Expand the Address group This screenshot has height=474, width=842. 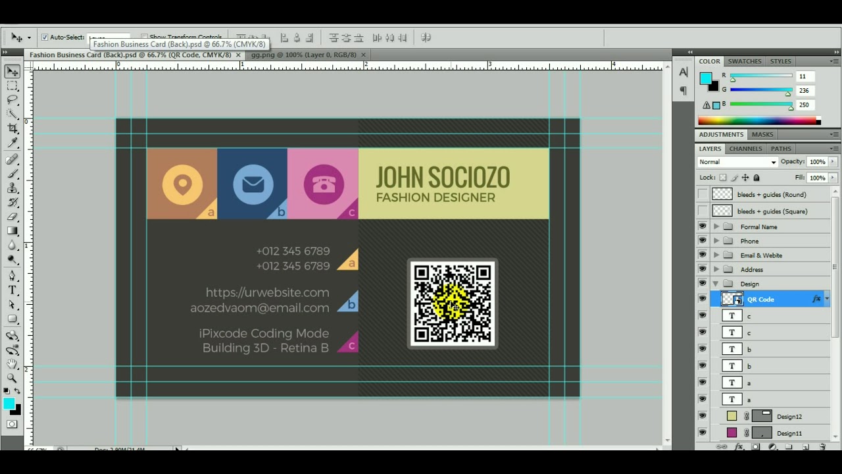click(716, 269)
